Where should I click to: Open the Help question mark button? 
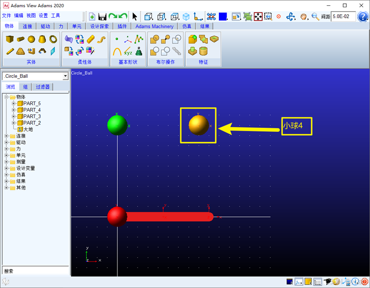pyautogui.click(x=363, y=17)
